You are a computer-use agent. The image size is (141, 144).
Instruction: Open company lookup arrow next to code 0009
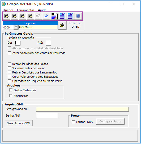pos(16,27)
